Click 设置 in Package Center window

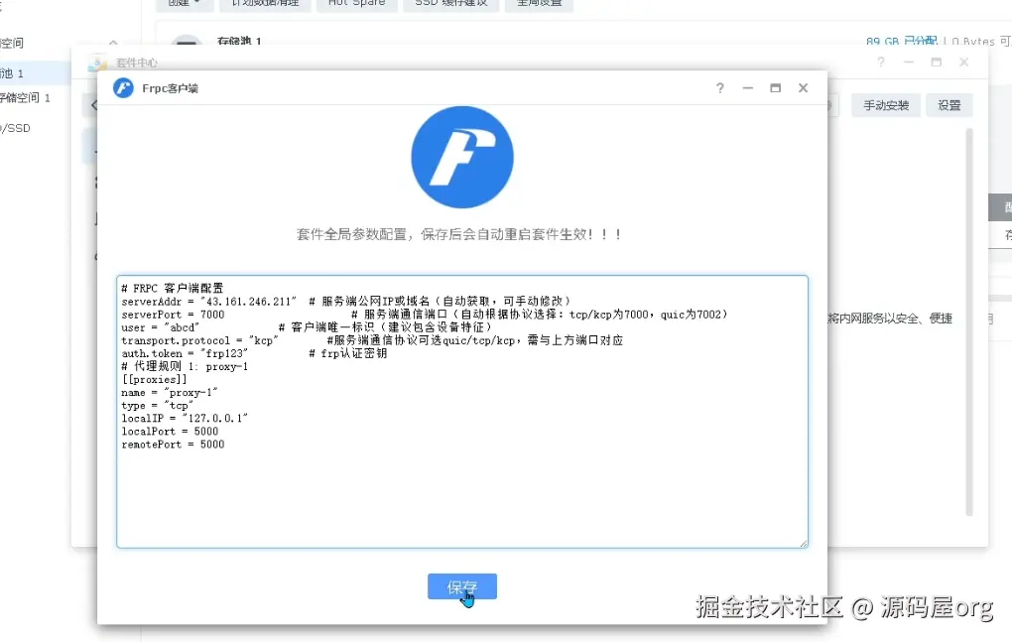coord(949,105)
